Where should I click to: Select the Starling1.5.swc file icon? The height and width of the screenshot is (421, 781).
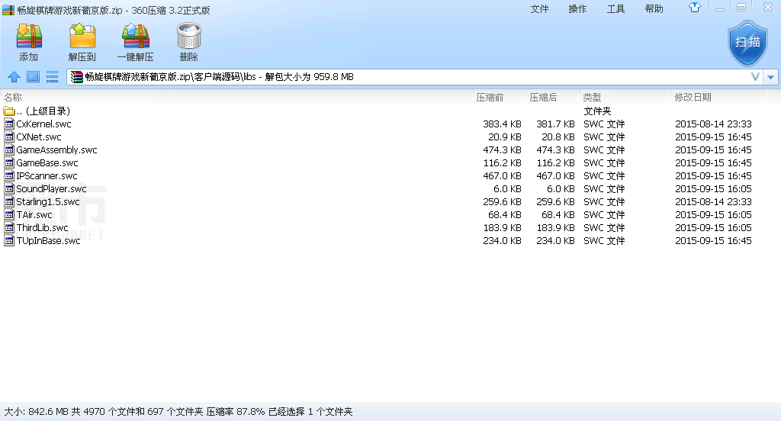(x=9, y=201)
